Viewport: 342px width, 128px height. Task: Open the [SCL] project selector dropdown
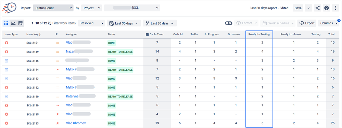132,8
